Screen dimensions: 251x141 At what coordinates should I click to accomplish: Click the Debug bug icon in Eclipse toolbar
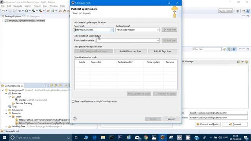pyautogui.click(x=20, y=11)
